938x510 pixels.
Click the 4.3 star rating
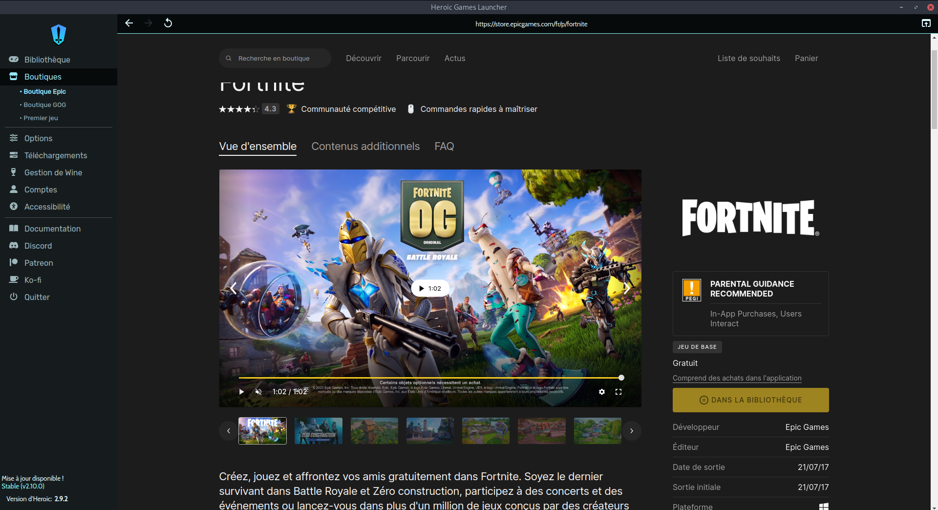click(x=249, y=109)
